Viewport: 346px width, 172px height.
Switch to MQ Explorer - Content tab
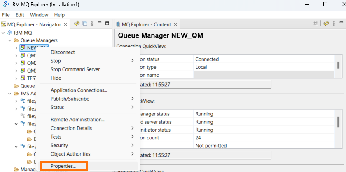point(147,24)
